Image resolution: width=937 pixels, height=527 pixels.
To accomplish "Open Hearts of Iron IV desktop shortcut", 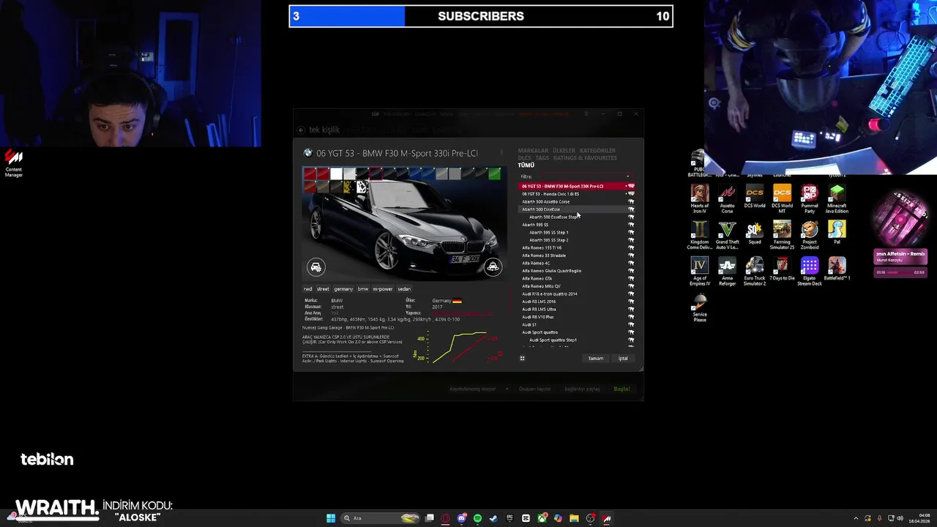I will point(700,198).
